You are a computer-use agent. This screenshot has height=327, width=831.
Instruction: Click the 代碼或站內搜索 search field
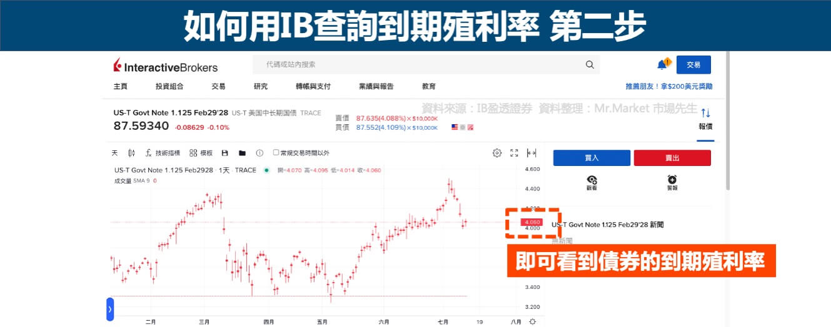[426, 64]
